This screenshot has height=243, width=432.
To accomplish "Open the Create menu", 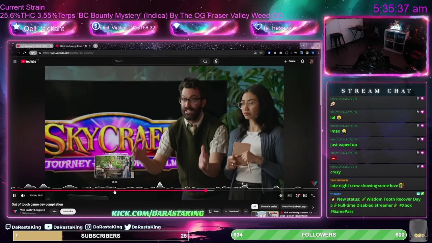I will 290,61.
